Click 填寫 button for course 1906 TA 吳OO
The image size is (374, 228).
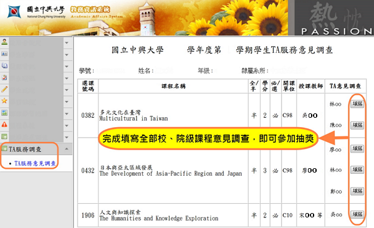(x=357, y=214)
